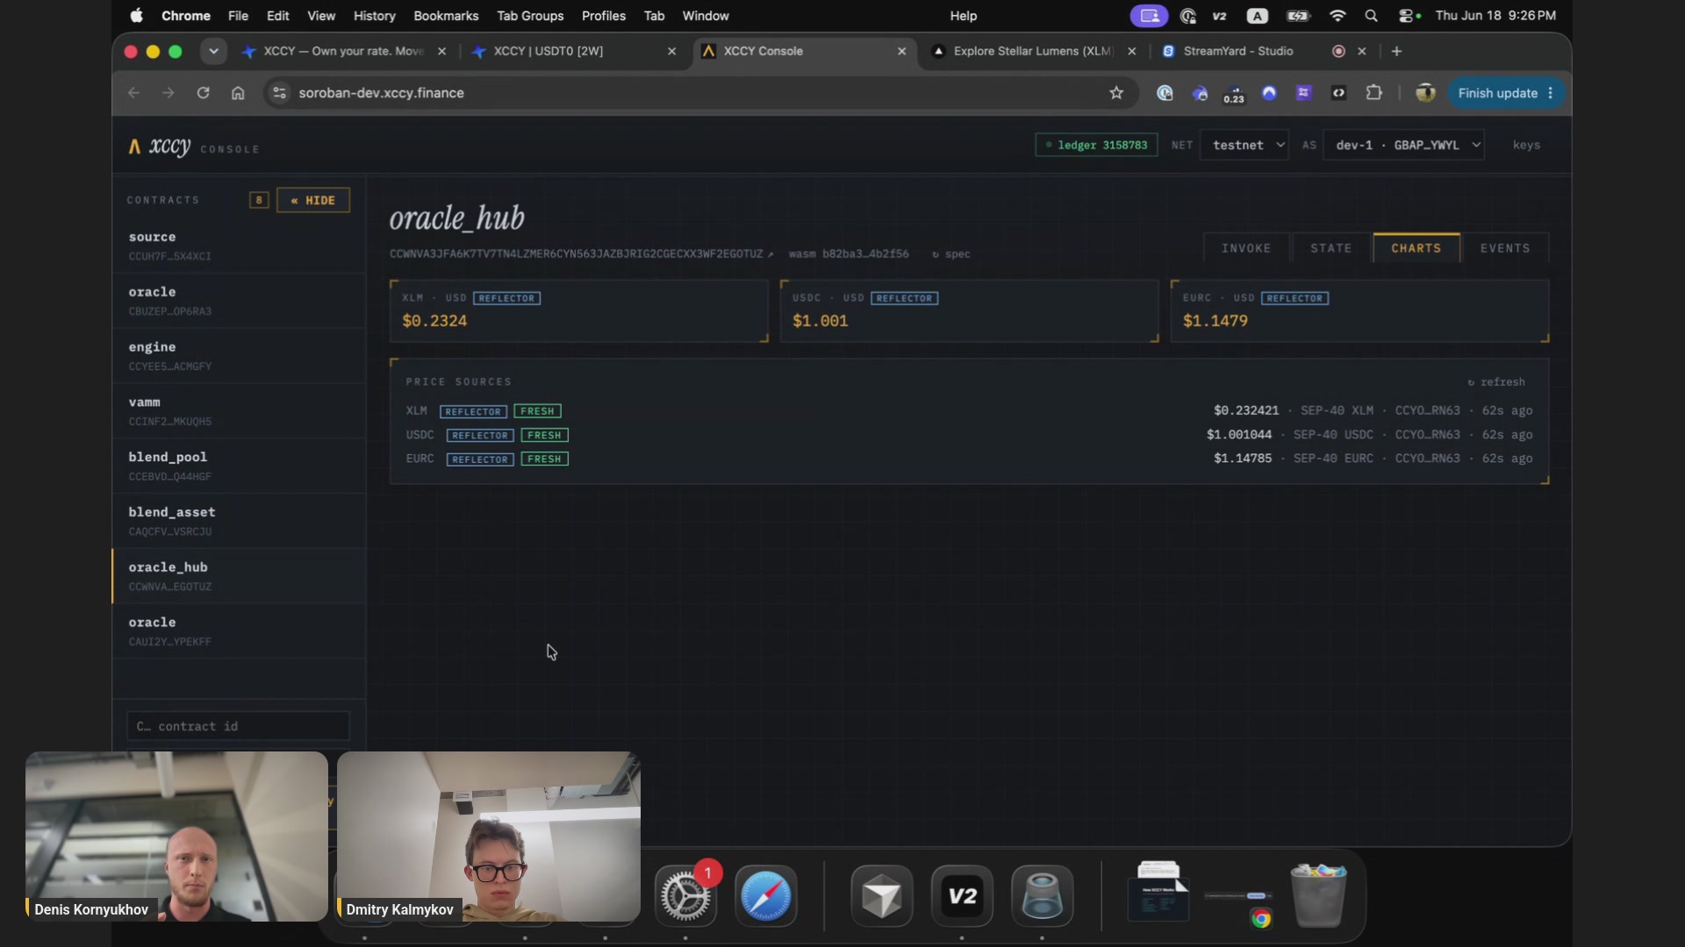This screenshot has width=1685, height=947.
Task: Open the Trash in the Dock
Action: click(1317, 895)
